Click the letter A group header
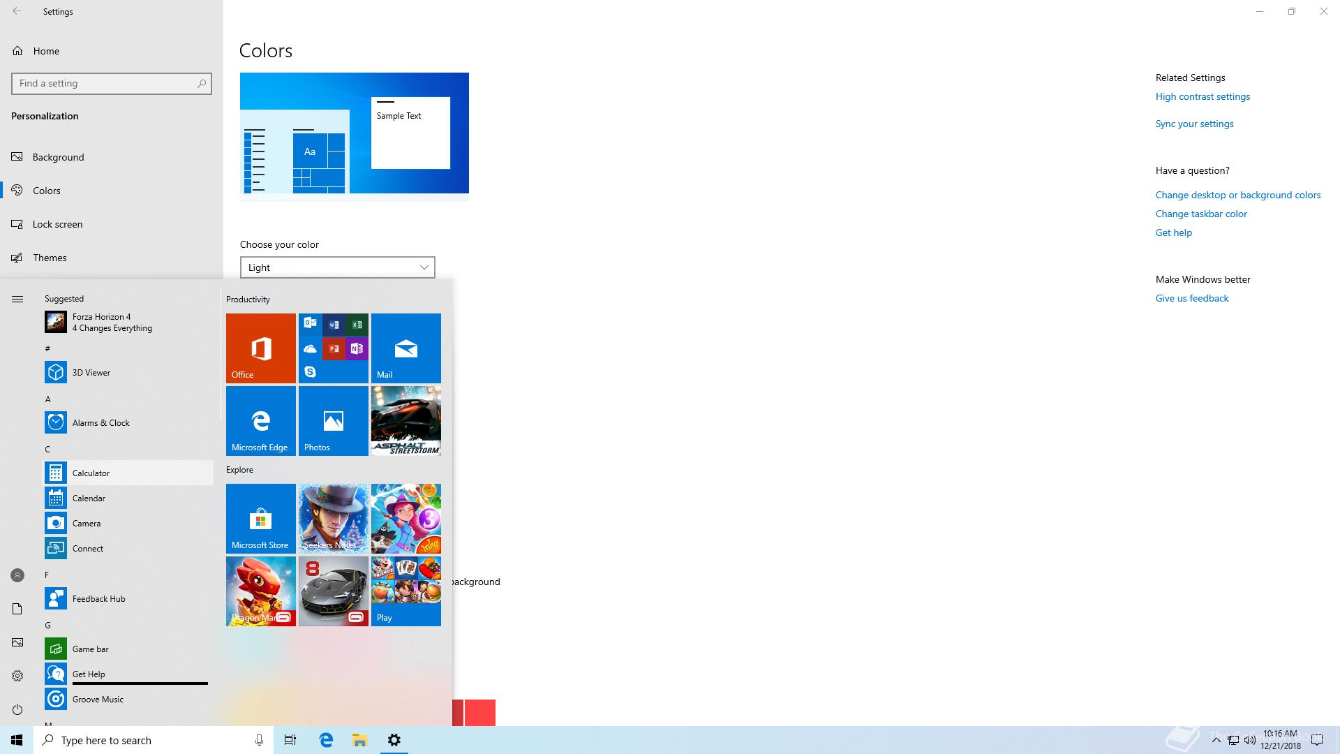The image size is (1340, 754). click(x=47, y=399)
